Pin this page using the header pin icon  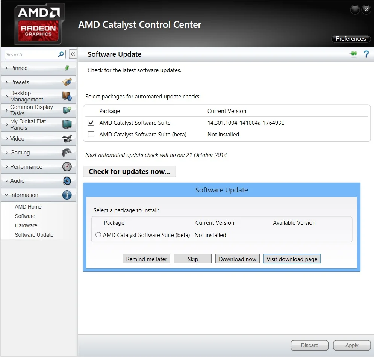[353, 54]
